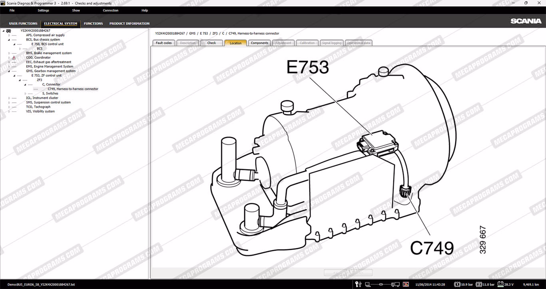The height and width of the screenshot is (289, 546).
Task: Click the 329 667 illustration number
Action: [483, 240]
